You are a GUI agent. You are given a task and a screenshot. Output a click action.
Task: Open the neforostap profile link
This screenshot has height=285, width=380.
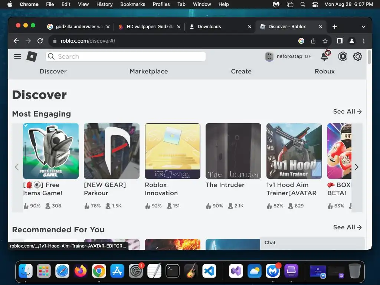coord(289,56)
